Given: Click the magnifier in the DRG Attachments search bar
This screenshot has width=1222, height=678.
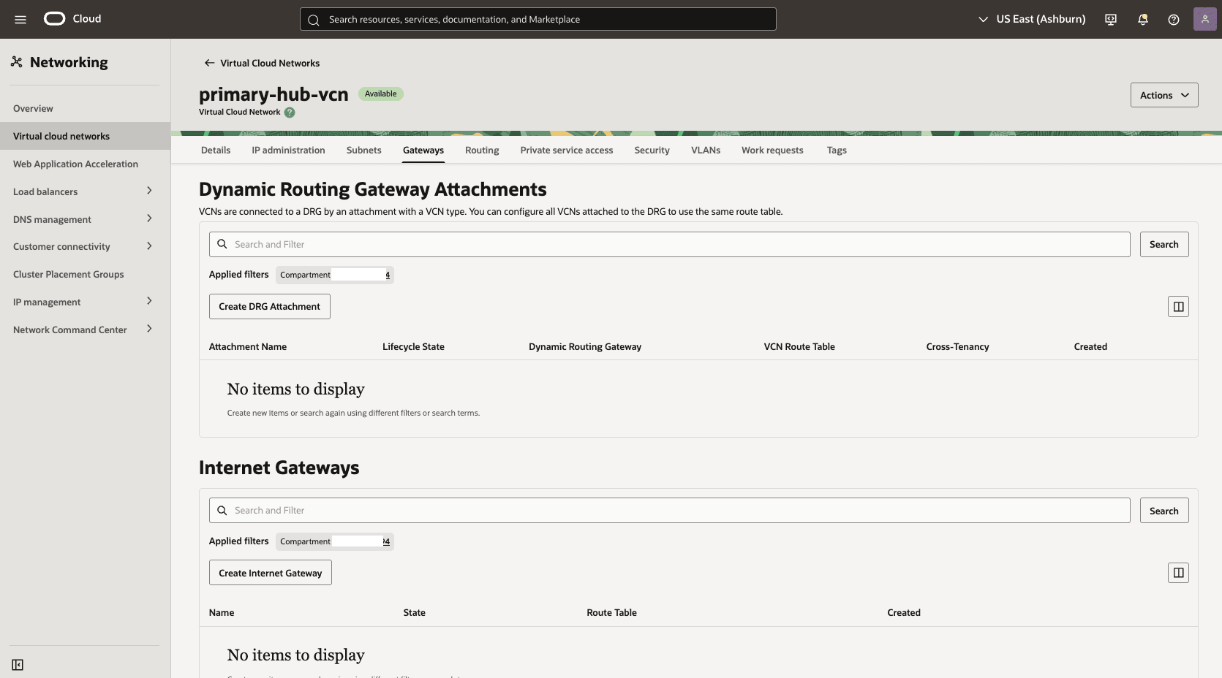Looking at the screenshot, I should coord(222,244).
